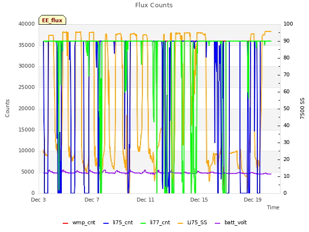This screenshot has height=232, width=309.
Task: Click the Dec 19 x-axis label
Action: 253,200
